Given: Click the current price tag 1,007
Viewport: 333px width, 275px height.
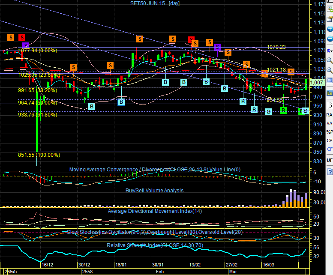Looking at the screenshot, I should [x=317, y=83].
